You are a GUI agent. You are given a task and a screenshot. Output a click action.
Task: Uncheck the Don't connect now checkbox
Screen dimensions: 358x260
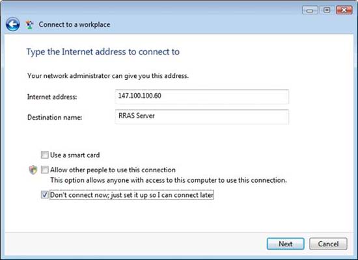click(x=44, y=195)
